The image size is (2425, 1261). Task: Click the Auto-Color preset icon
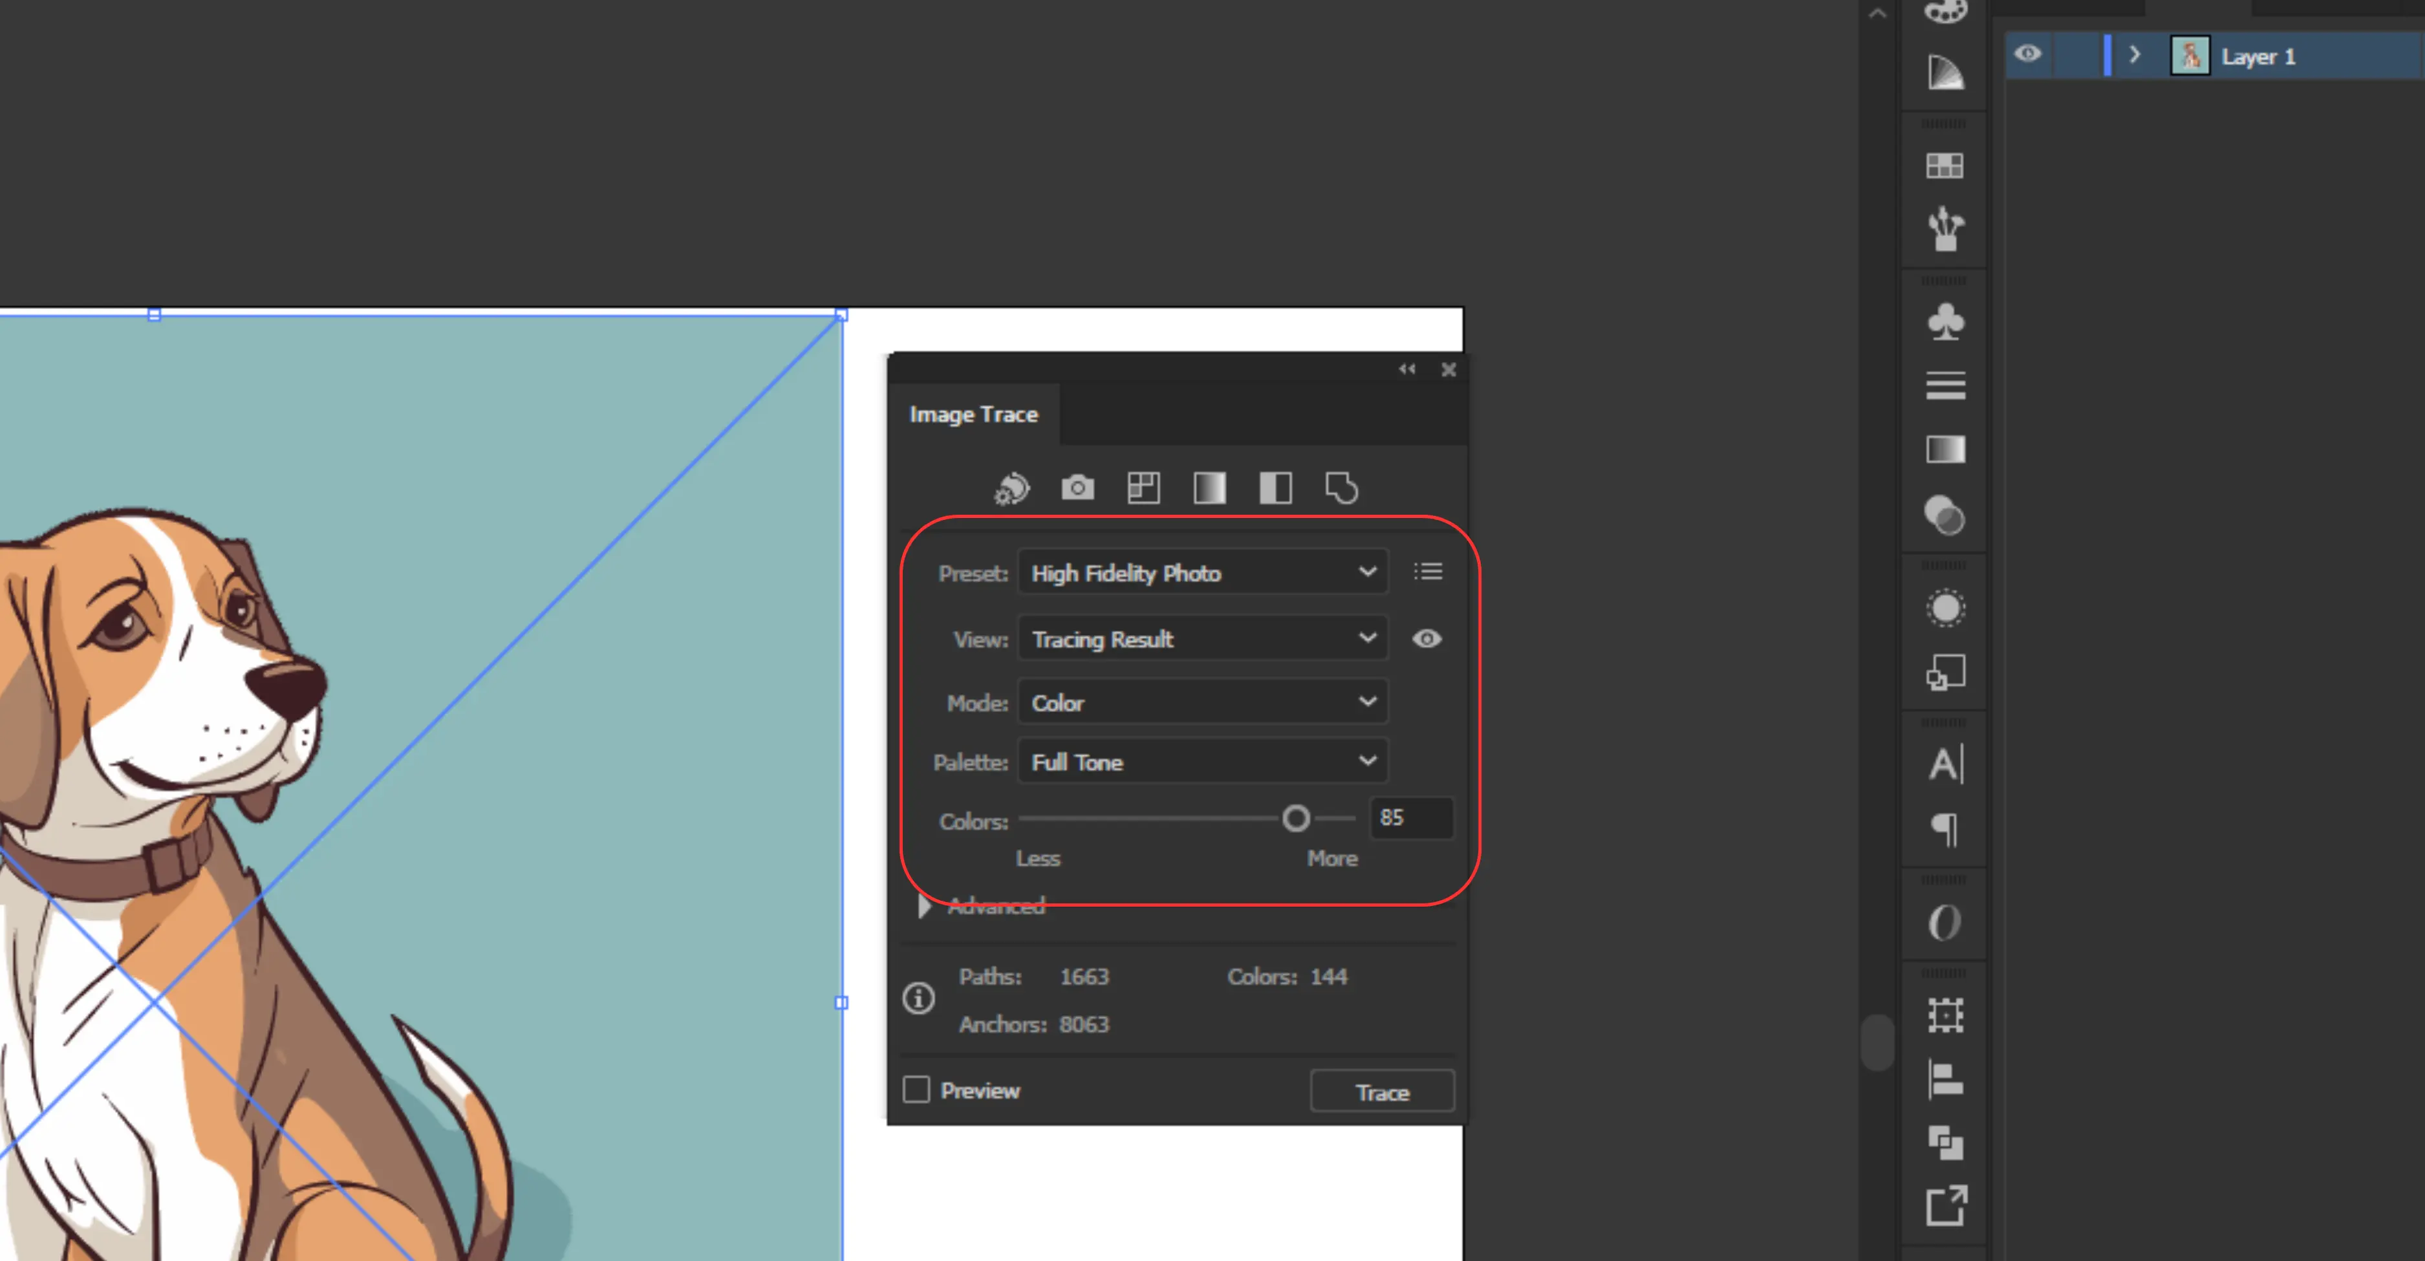[1012, 488]
